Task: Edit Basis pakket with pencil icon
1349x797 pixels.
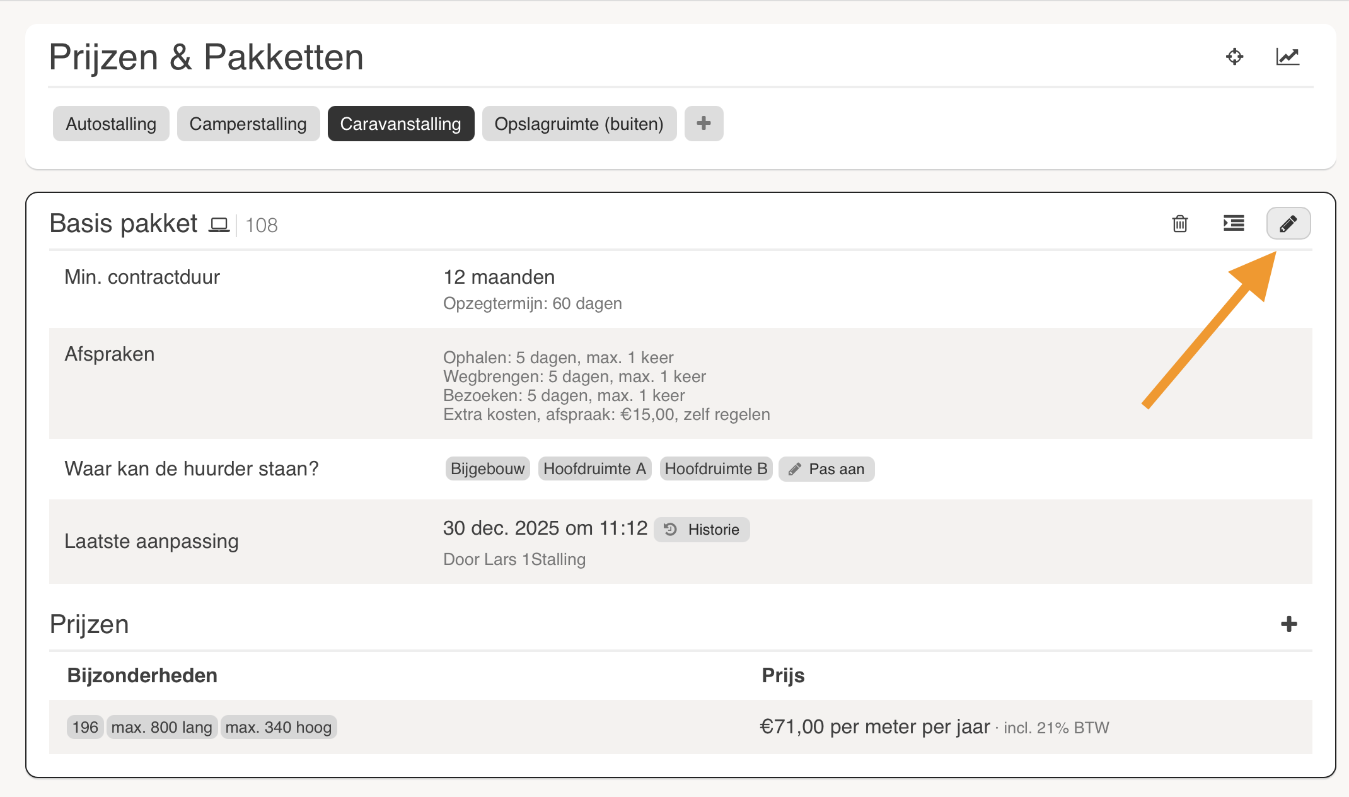Action: 1288,223
